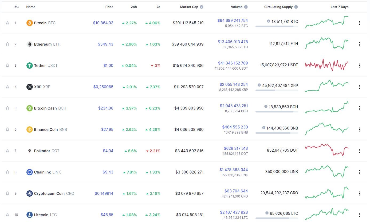The height and width of the screenshot is (222, 370).
Task: Open Ethereum 7-day sparkline chart
Action: (x=327, y=43)
